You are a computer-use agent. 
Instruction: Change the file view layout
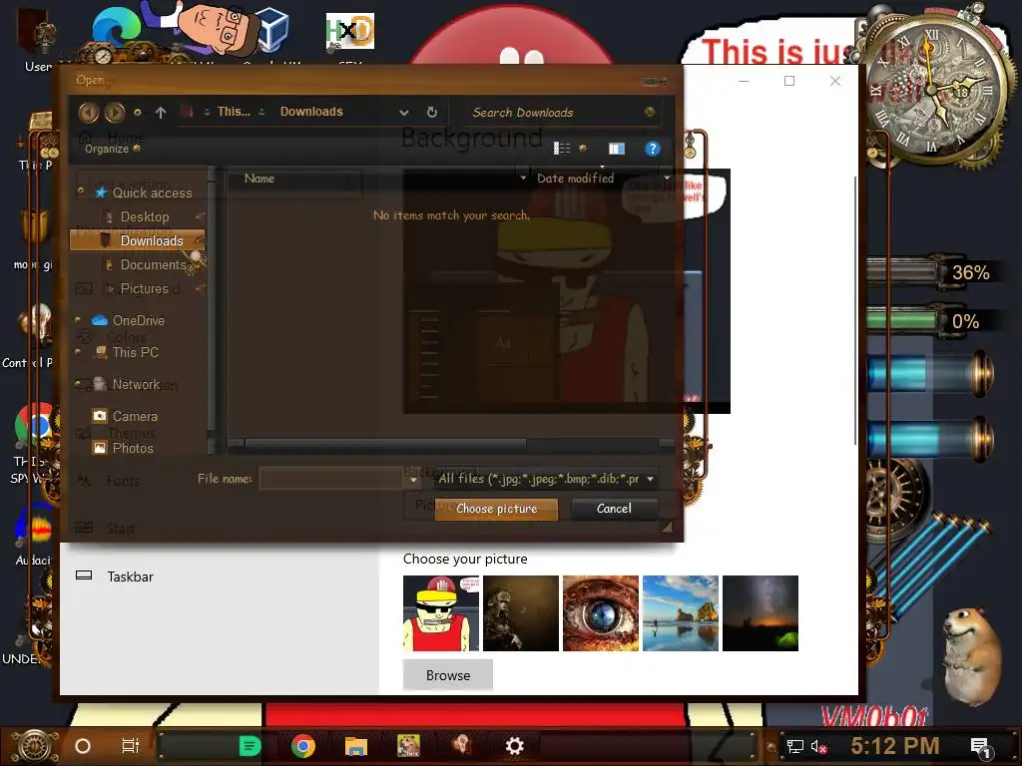(x=562, y=149)
